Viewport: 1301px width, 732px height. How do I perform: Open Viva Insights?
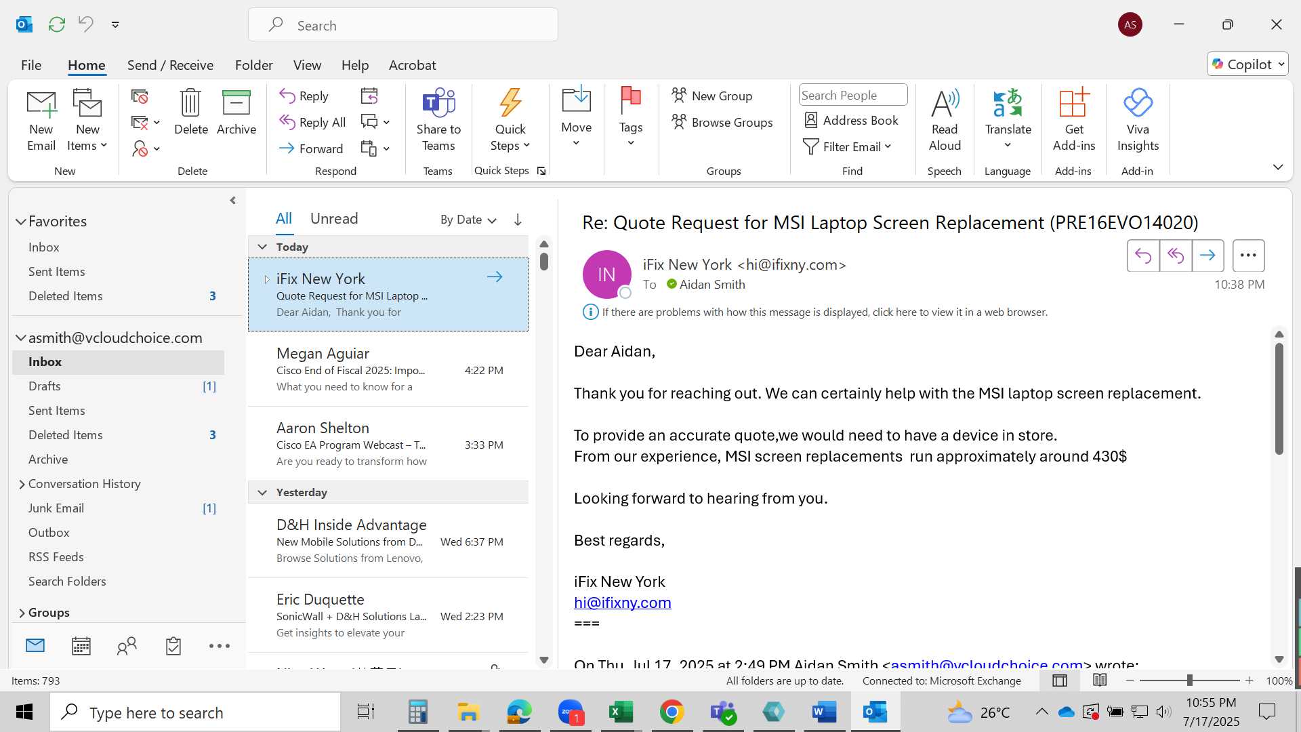point(1138,121)
